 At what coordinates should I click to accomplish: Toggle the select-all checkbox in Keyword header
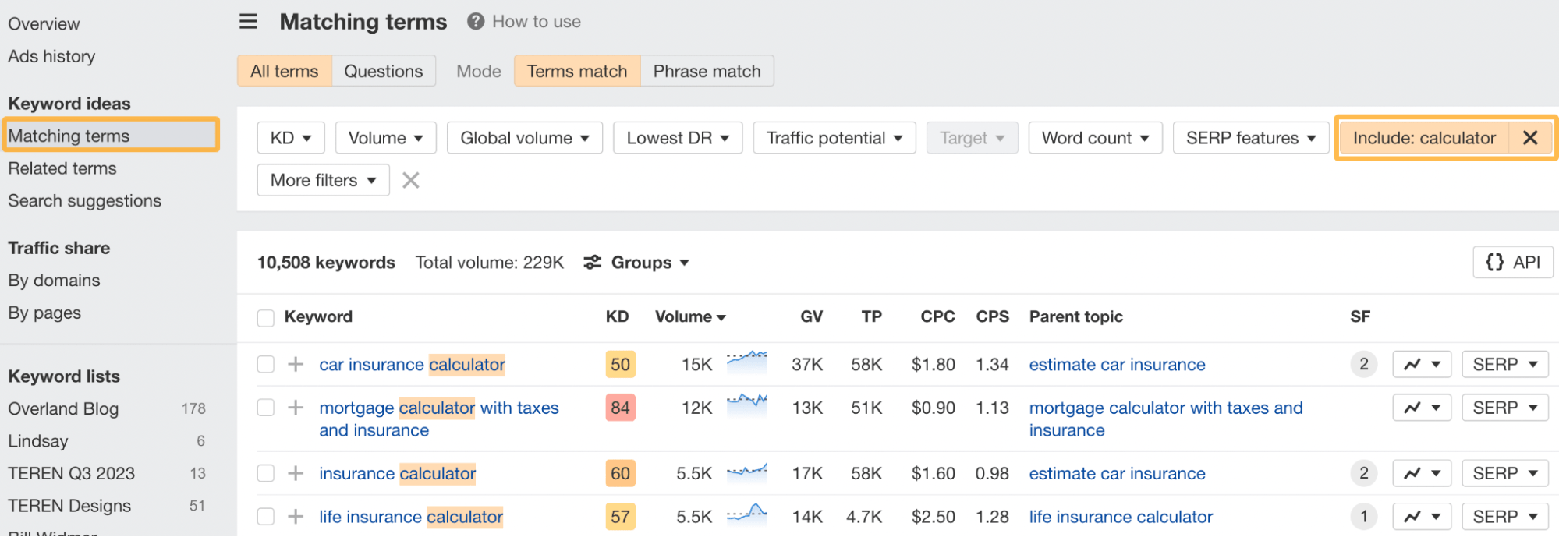click(x=266, y=318)
